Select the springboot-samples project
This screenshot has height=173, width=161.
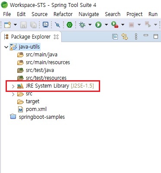click(x=42, y=117)
